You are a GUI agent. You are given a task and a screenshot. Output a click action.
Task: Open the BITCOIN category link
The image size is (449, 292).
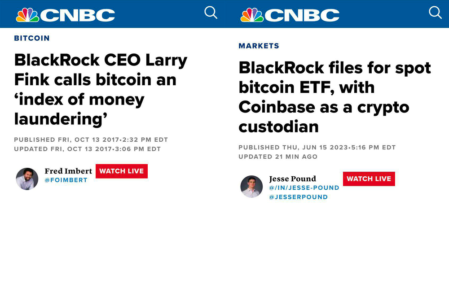[32, 38]
